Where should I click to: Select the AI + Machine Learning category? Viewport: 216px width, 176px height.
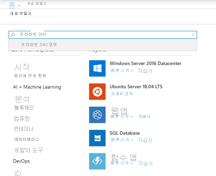tap(37, 87)
